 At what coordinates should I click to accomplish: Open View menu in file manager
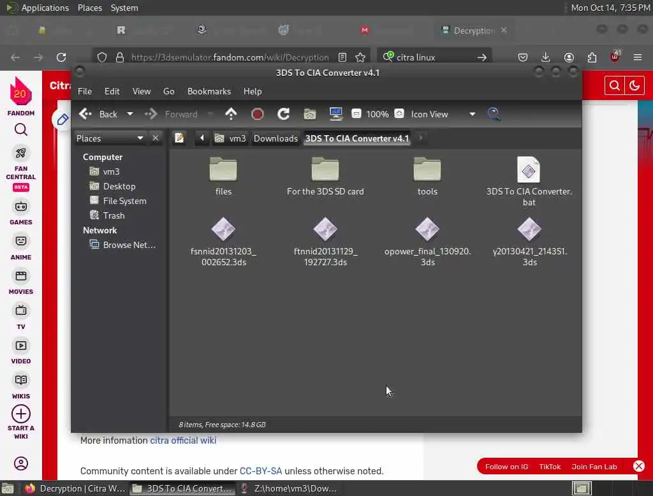click(x=142, y=91)
